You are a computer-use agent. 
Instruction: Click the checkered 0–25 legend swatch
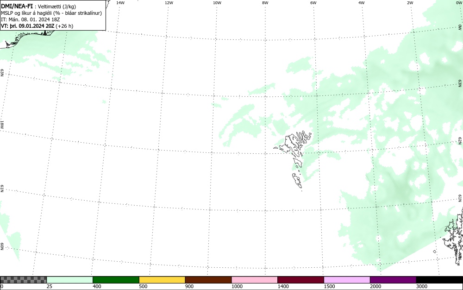(x=23, y=280)
